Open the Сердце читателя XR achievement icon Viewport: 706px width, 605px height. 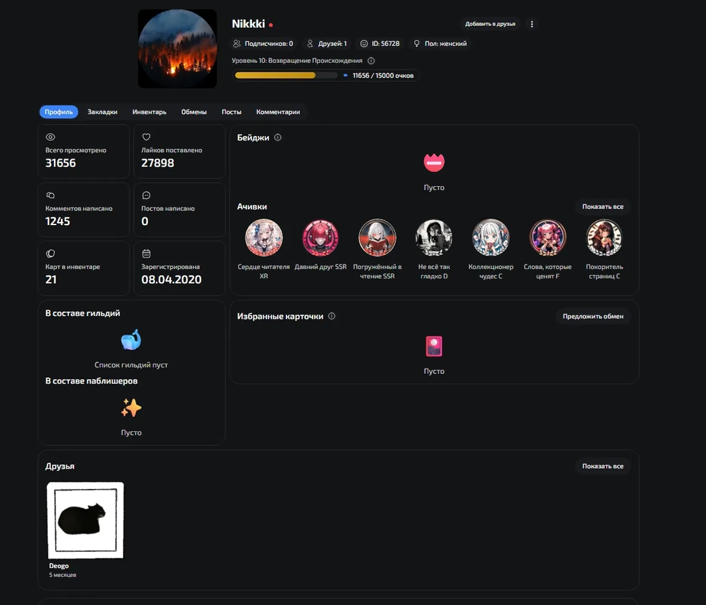(x=264, y=238)
